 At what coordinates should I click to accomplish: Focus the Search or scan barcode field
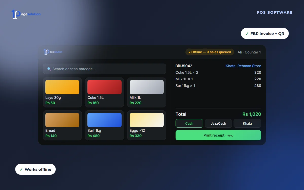[x=104, y=69]
